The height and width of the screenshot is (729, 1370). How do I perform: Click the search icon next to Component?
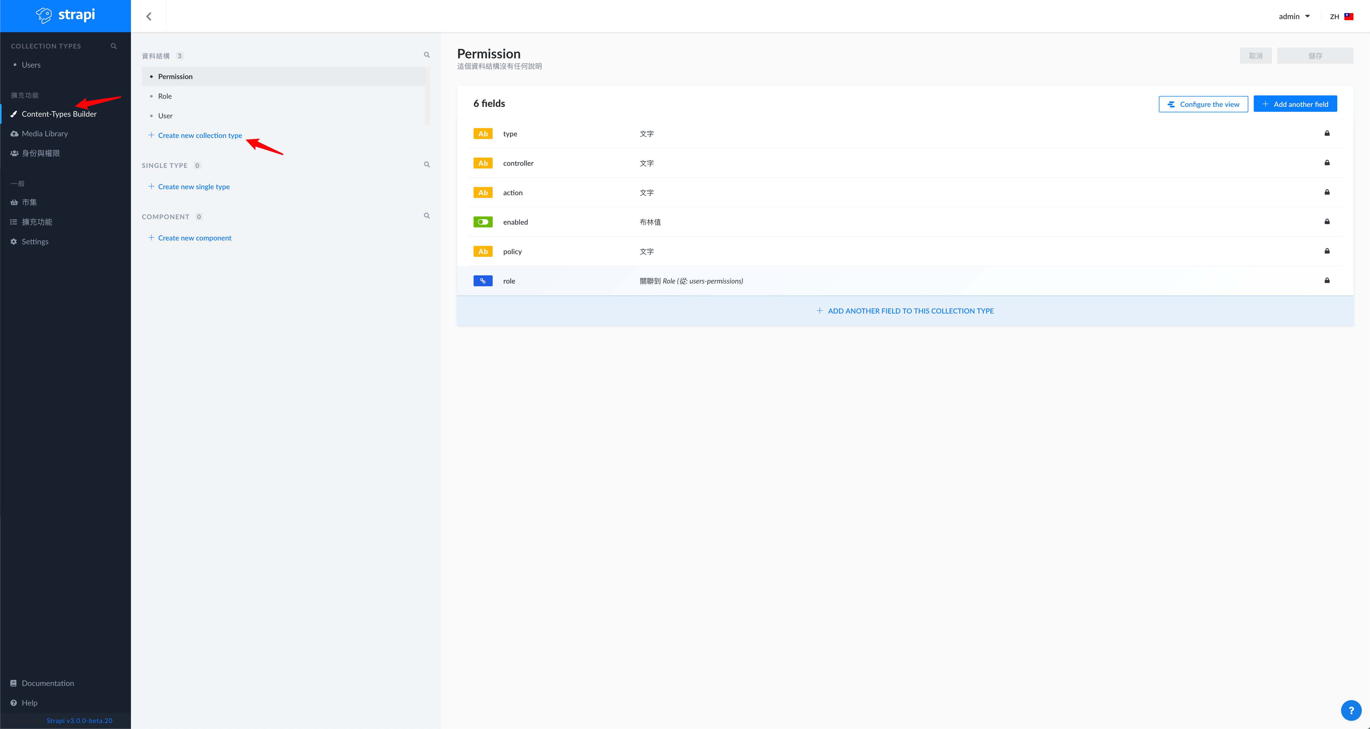pos(427,216)
